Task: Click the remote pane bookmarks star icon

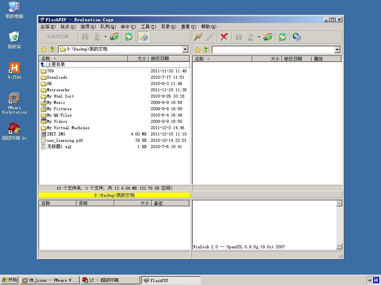Action: [x=198, y=50]
